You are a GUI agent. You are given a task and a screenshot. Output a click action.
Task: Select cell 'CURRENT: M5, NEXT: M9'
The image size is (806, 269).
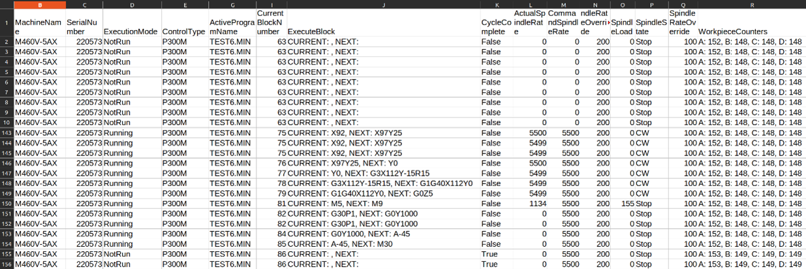339,203
